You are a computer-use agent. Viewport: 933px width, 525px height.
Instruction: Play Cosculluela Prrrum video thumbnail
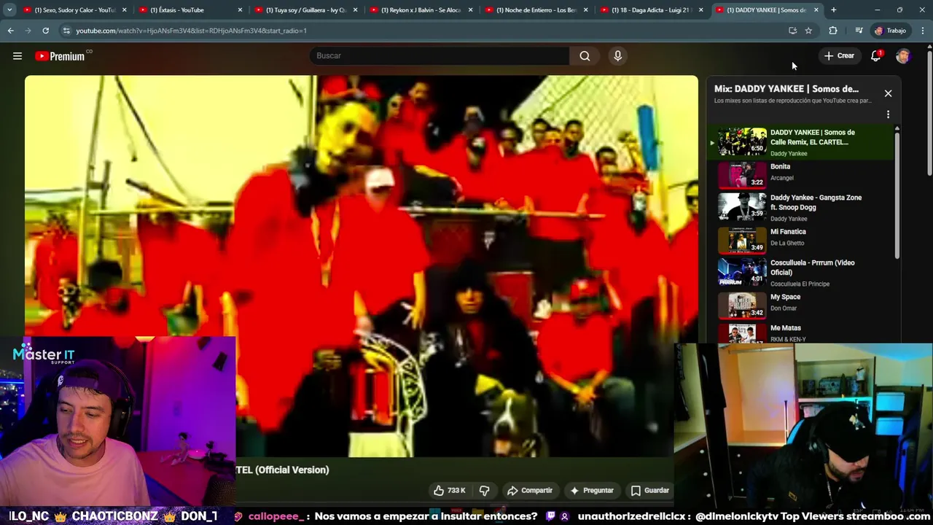(x=742, y=272)
